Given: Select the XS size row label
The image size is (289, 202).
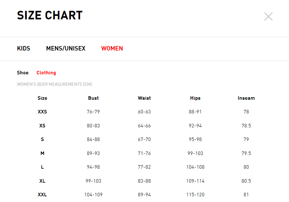Looking at the screenshot, I should point(42,126).
